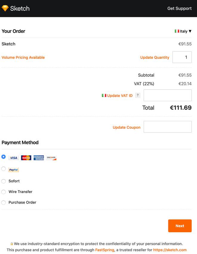
Task: Click the Italian flag beside Update VAT ID
Action: [104, 96]
